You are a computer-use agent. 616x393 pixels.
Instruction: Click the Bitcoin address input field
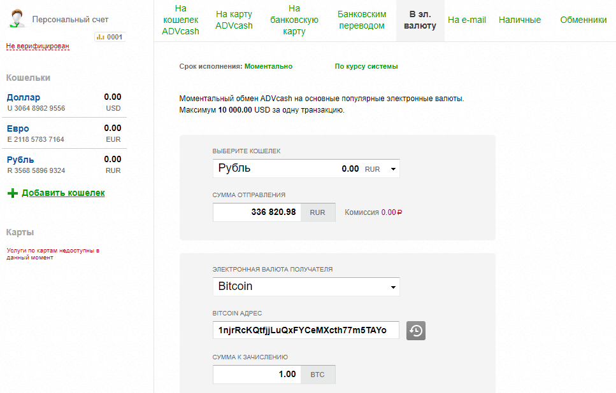[x=305, y=330]
